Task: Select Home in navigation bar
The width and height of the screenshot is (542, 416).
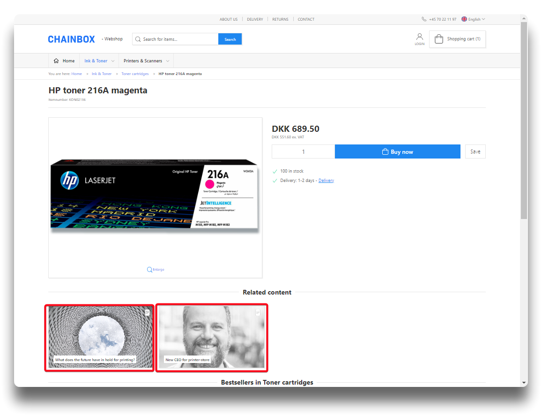Action: pos(64,61)
